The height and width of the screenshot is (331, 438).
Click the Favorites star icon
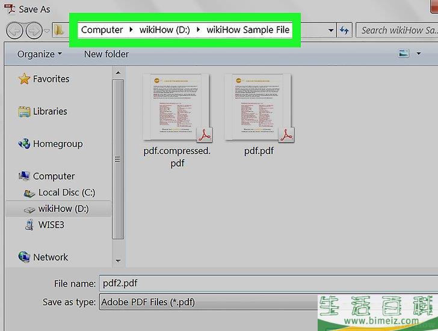pos(24,79)
